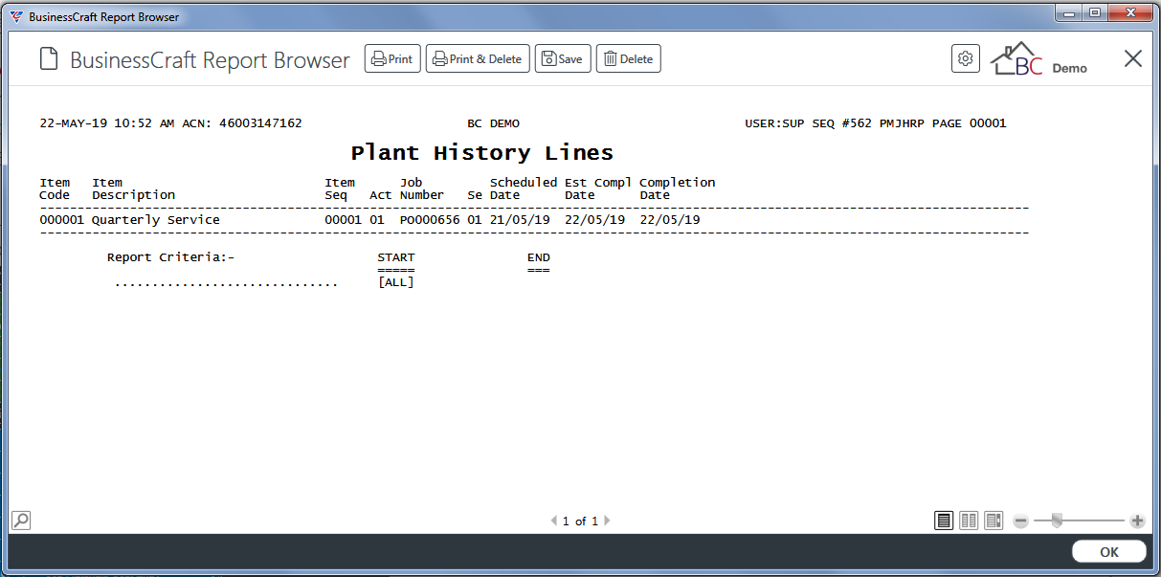
Task: Click the '1 of 1' page indicator
Action: (580, 522)
